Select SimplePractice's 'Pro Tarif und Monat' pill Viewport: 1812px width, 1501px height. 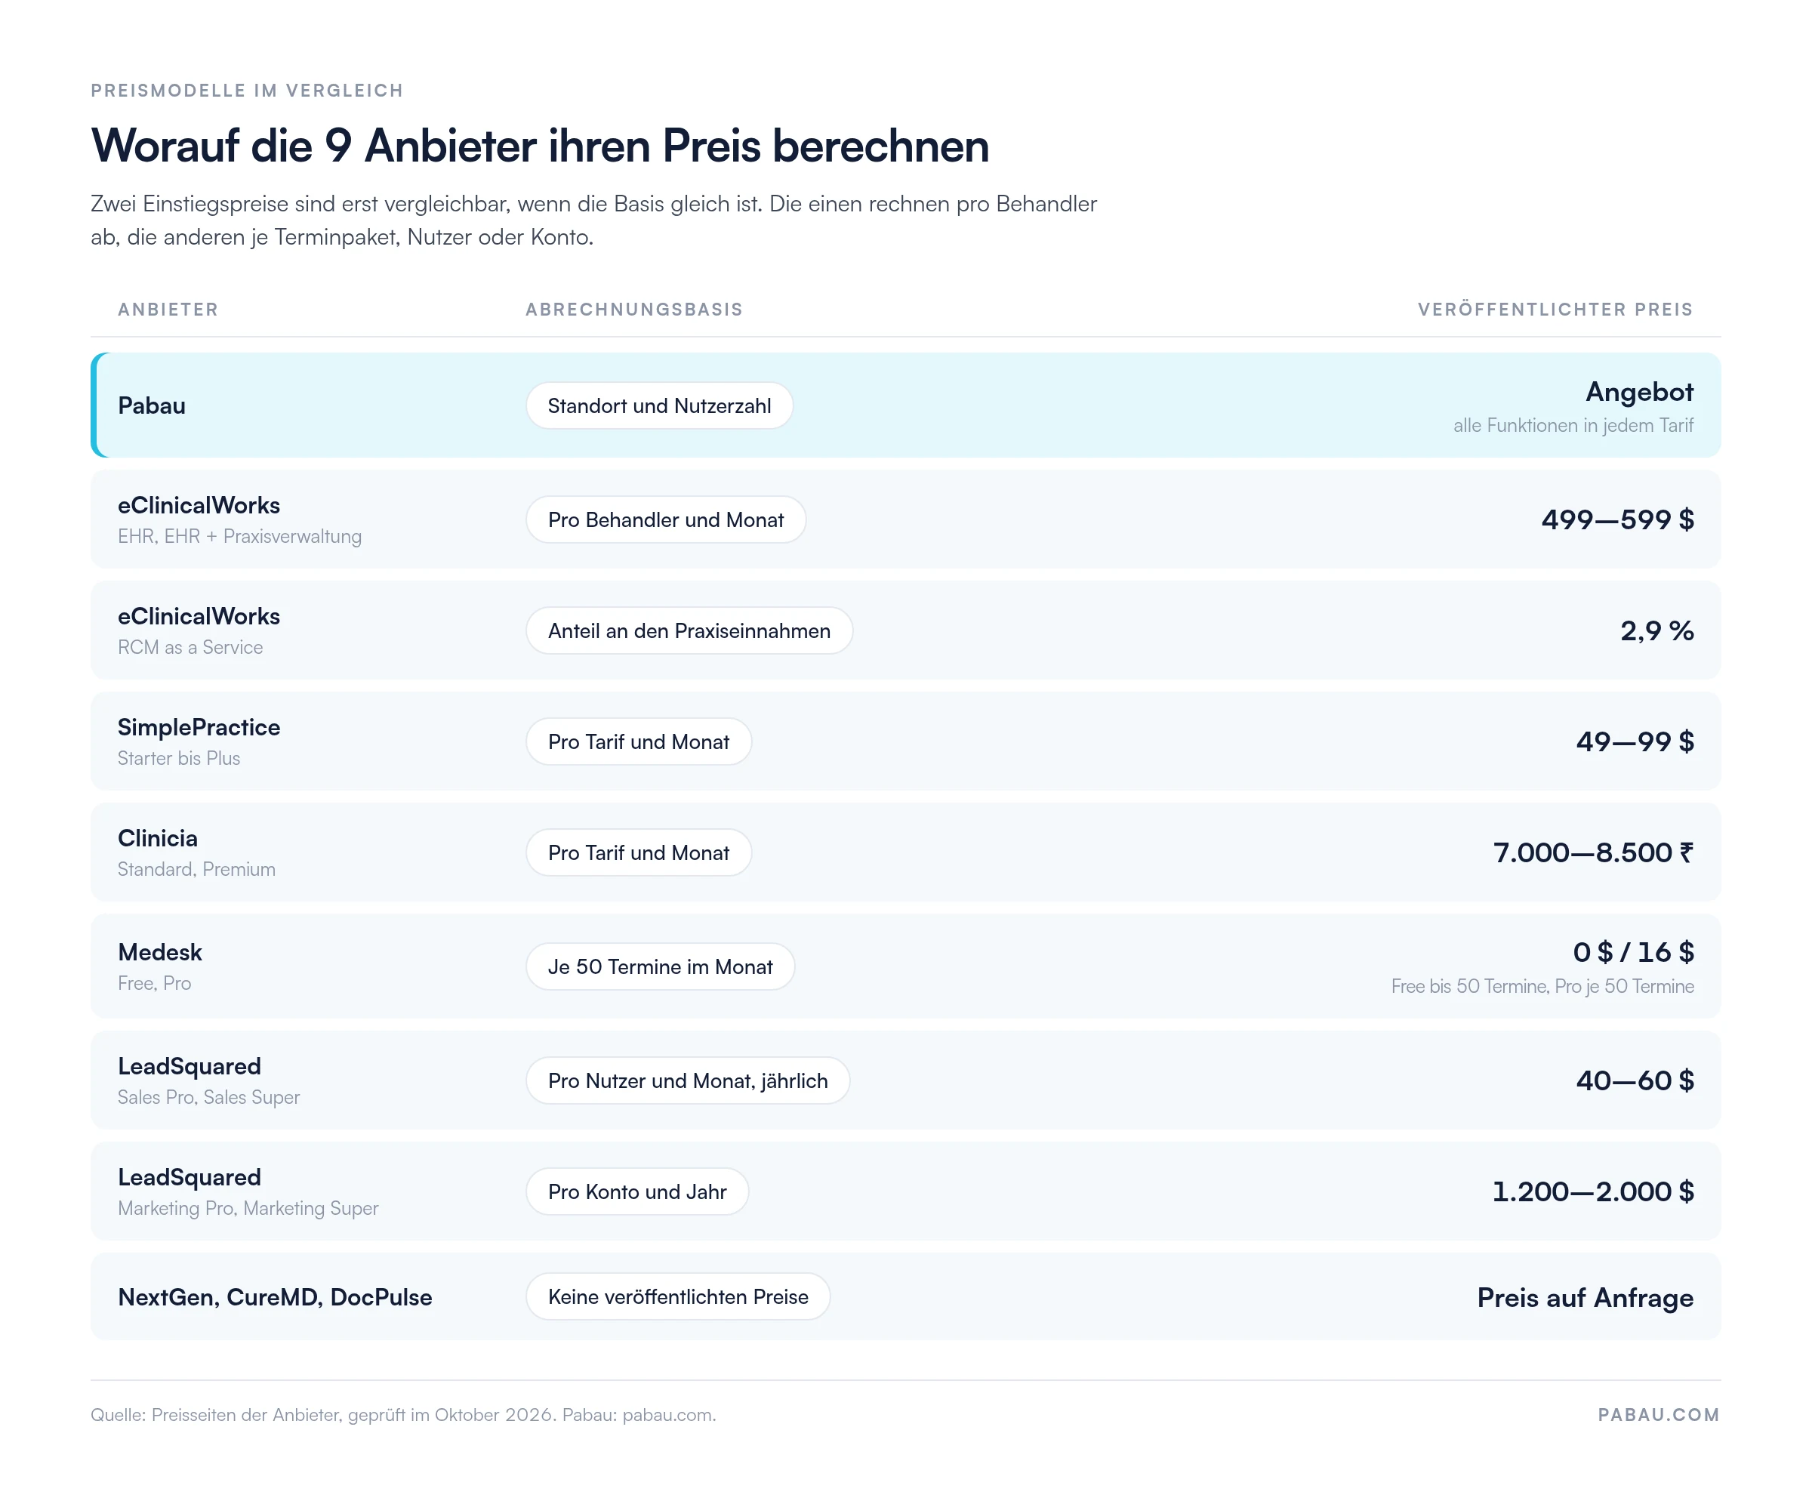[x=639, y=742]
